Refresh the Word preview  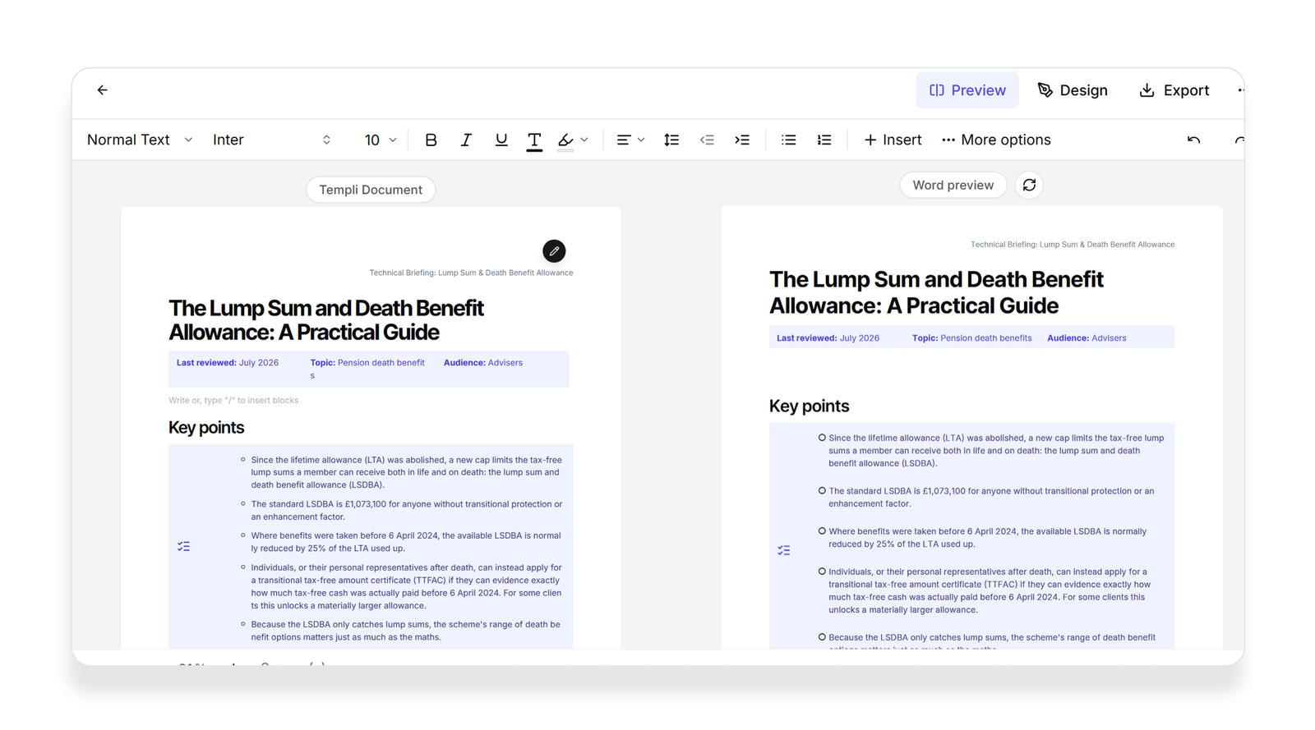point(1029,185)
